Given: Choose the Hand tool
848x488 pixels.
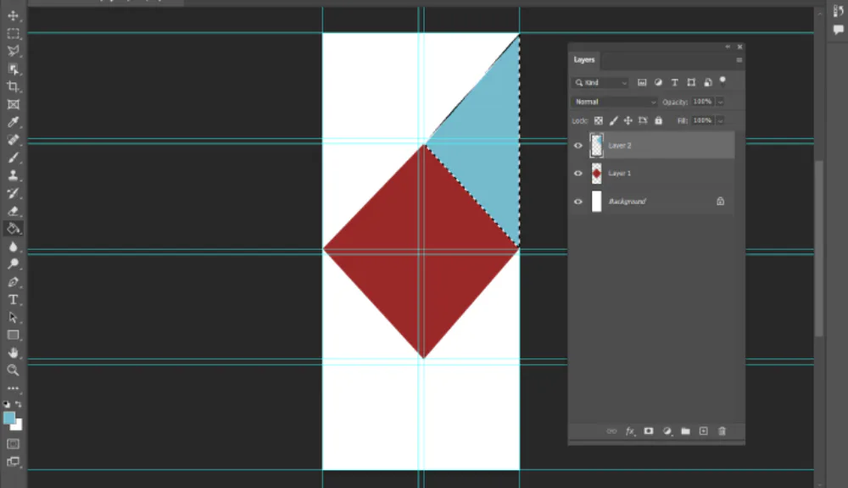Looking at the screenshot, I should coord(14,352).
